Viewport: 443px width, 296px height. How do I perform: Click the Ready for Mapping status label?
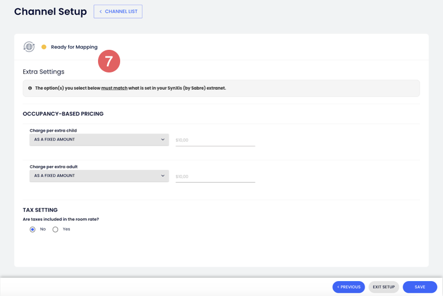(74, 47)
